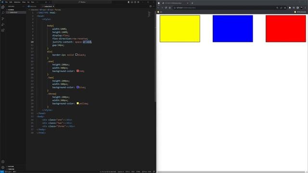Toggle the browser side panel
This screenshot has width=308, height=173.
point(297,8)
